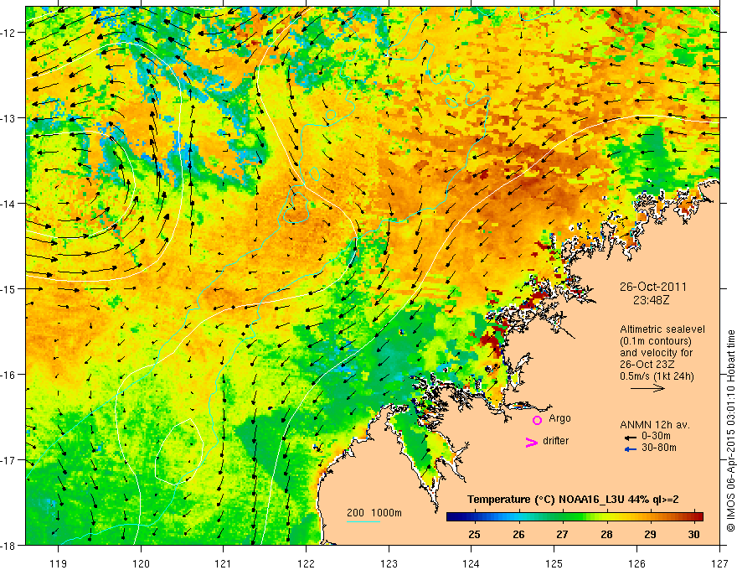Image resolution: width=737 pixels, height=570 pixels.
Task: Click longitude axis label 125
Action: coord(554,563)
